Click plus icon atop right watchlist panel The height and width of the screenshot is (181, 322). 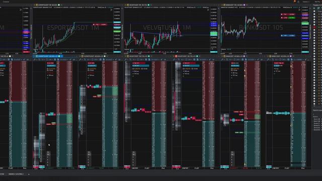314,8
